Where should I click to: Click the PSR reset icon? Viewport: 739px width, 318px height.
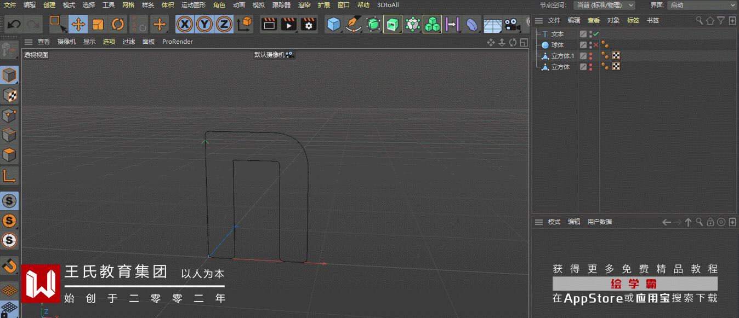pyautogui.click(x=138, y=24)
